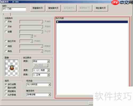Enable the first 开关 condition checkbox
Screen dimensions: 133x106
(6, 22)
